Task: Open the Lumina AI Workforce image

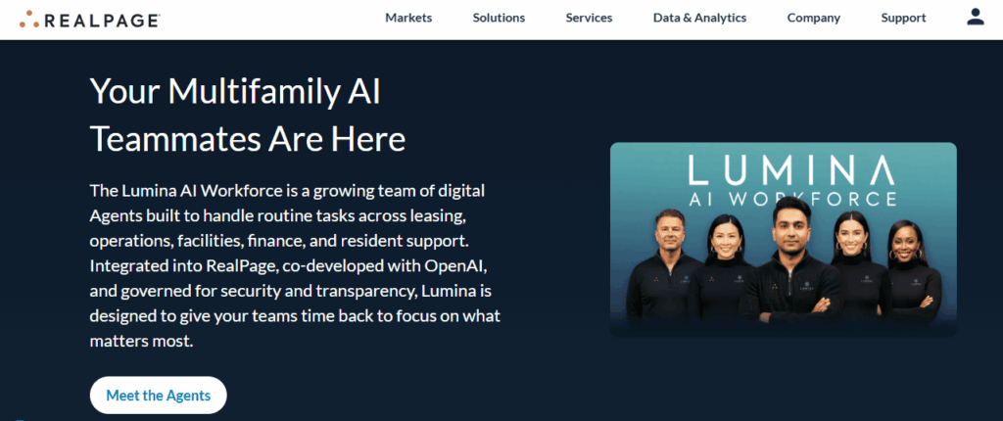Action: [783, 239]
